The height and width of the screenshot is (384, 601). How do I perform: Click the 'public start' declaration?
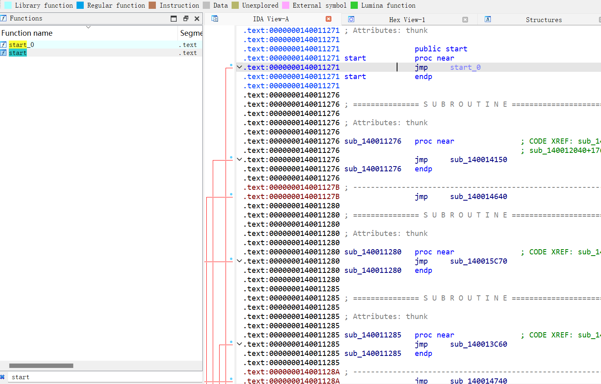[x=441, y=49]
